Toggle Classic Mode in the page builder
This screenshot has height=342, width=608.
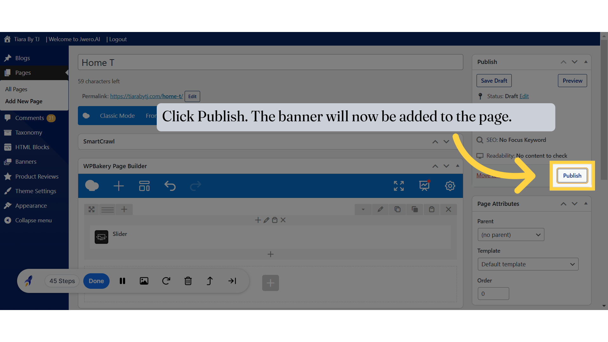pyautogui.click(x=117, y=116)
